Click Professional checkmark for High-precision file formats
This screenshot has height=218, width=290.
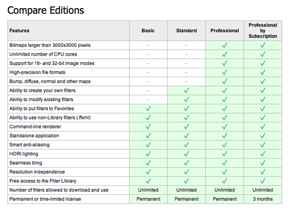tap(225, 73)
